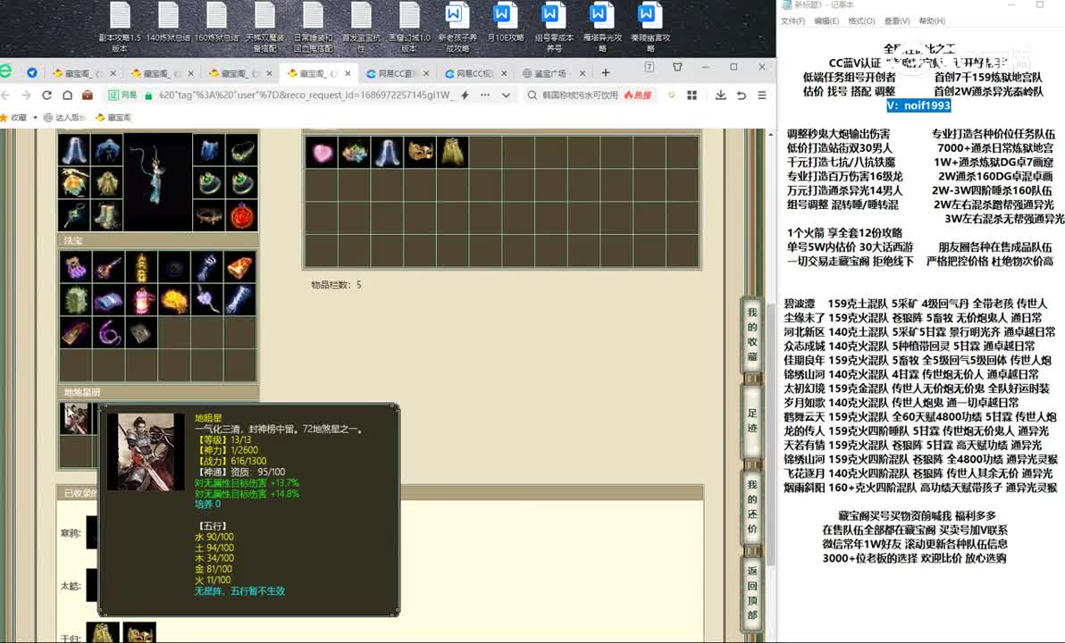The height and width of the screenshot is (643, 1065).
Task: Click the 返回顶部 side button
Action: (x=752, y=593)
